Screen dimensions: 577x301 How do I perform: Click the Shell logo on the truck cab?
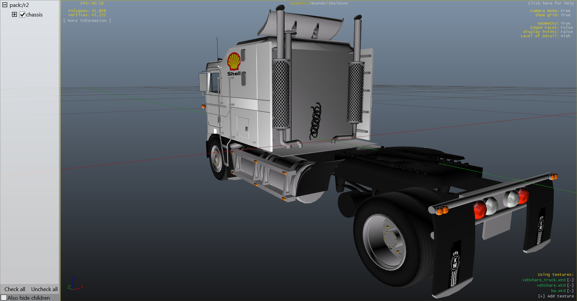(234, 64)
